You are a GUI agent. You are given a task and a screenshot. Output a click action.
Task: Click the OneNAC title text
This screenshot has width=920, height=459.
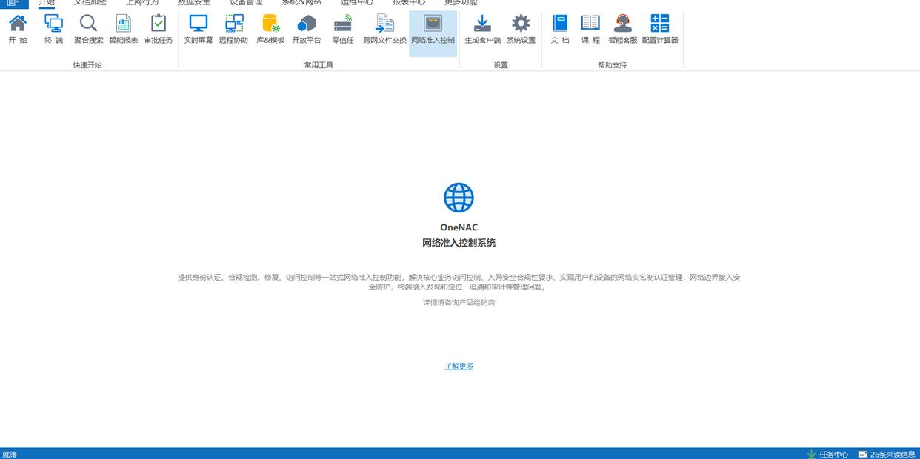tap(459, 227)
